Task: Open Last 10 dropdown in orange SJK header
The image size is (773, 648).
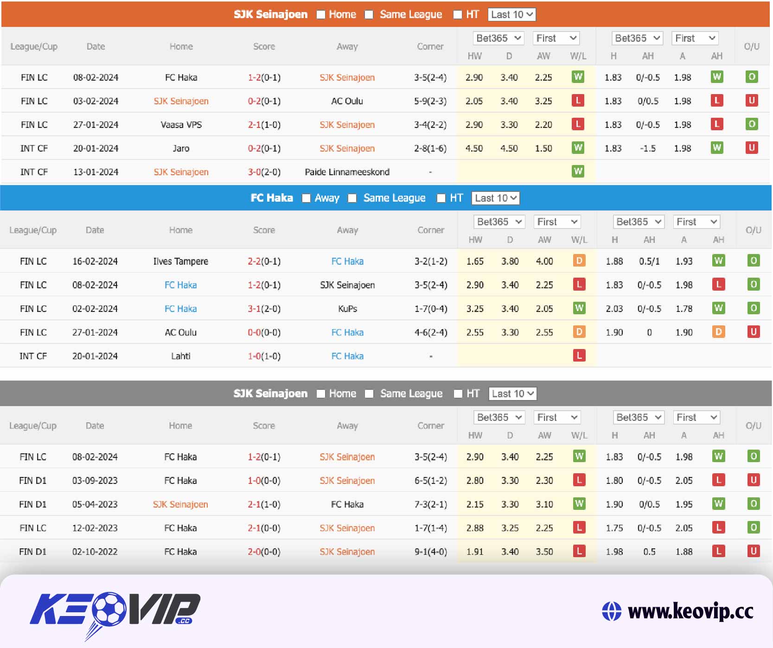Action: [x=512, y=15]
